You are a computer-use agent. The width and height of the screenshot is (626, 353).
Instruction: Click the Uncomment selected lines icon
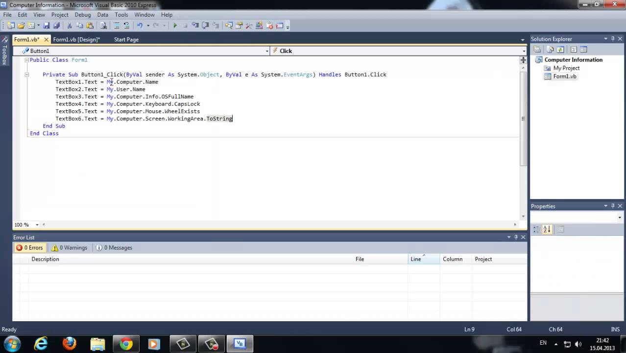[126, 25]
